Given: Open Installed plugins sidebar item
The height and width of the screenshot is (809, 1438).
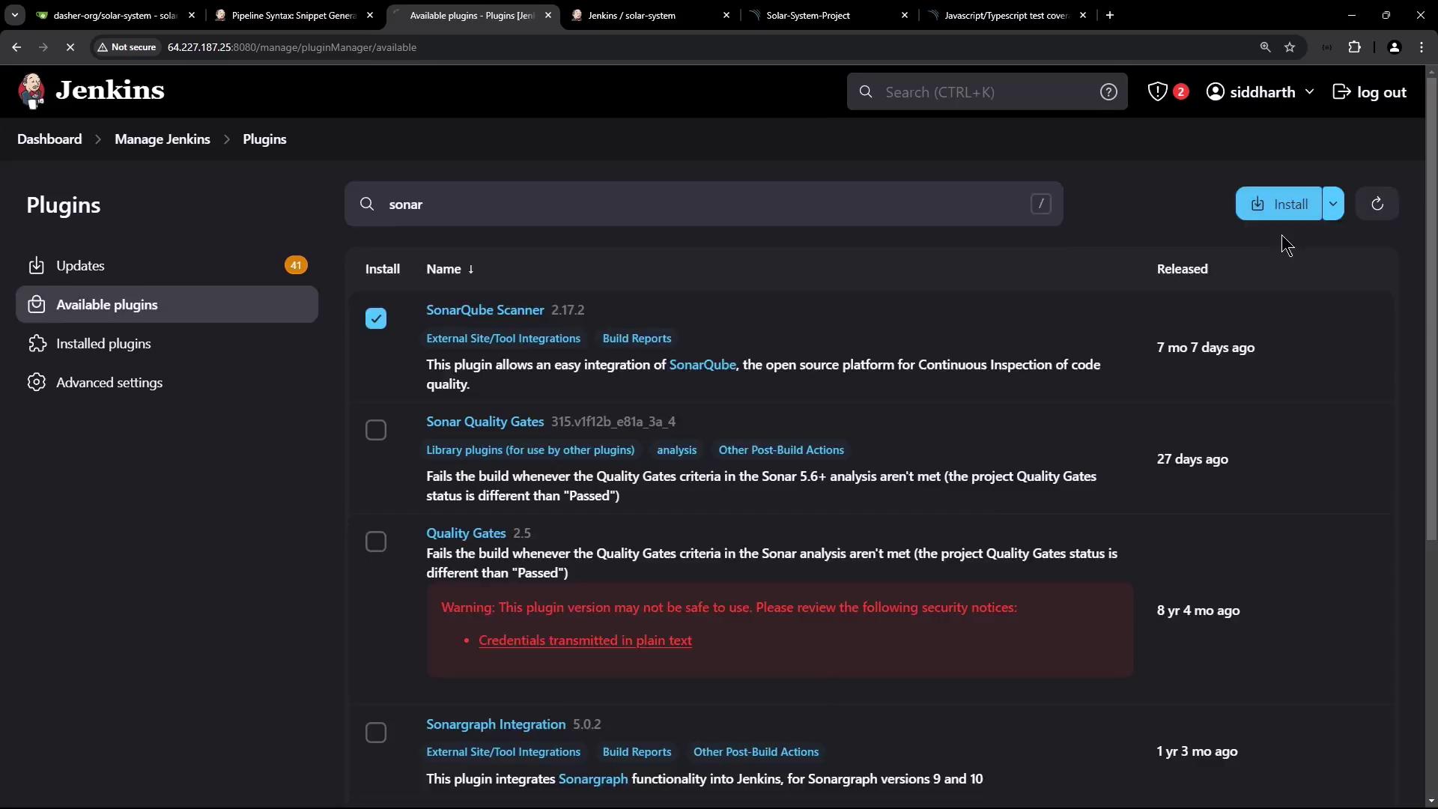Looking at the screenshot, I should 103,344.
